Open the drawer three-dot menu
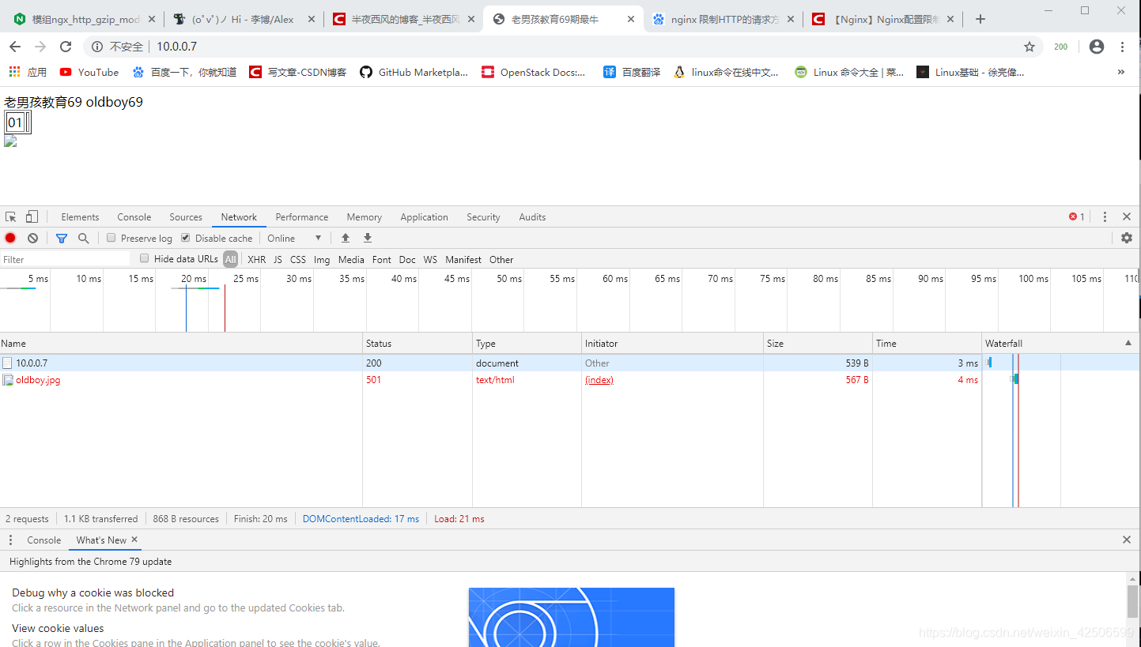 click(x=10, y=540)
